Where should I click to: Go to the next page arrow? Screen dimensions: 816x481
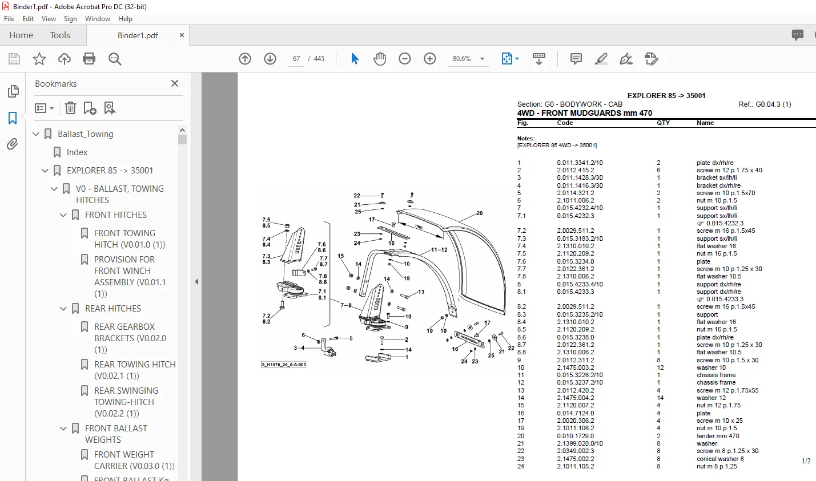(270, 59)
